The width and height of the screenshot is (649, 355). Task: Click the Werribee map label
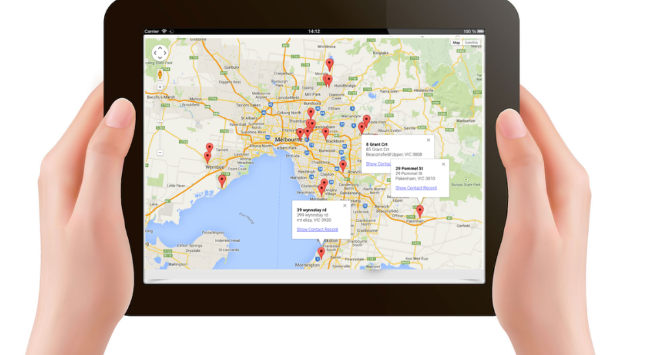[x=215, y=167]
